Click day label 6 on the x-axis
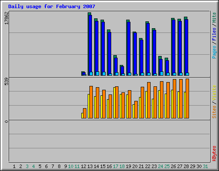 pyautogui.click(x=46, y=166)
